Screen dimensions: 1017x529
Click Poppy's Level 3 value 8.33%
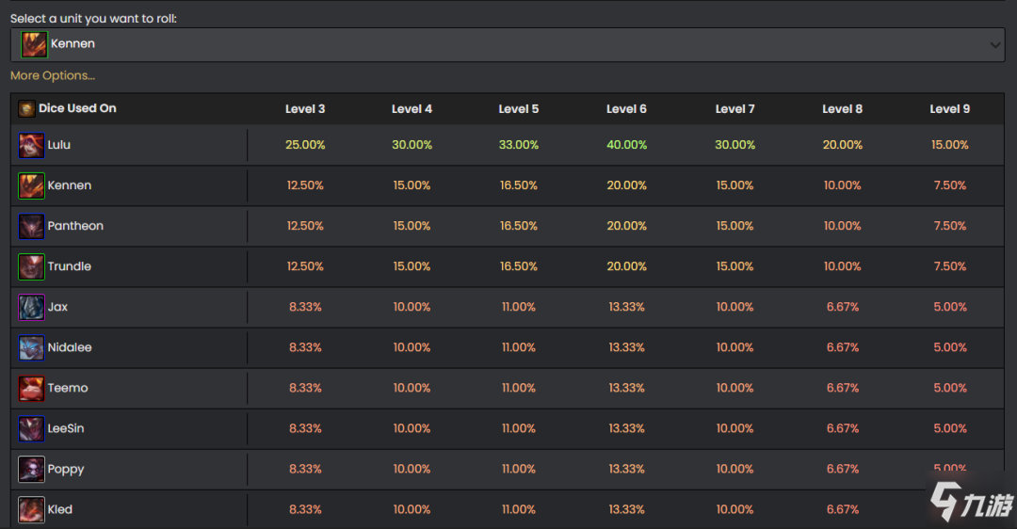(305, 470)
